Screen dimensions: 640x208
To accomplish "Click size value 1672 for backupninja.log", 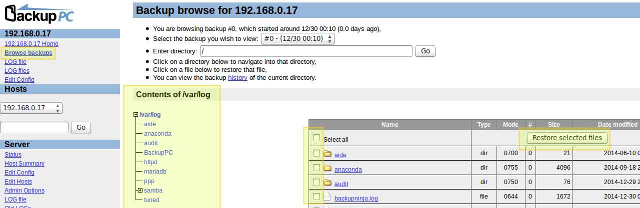I will pos(563,197).
